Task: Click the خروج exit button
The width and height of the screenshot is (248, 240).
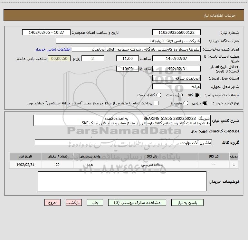Action: 52,203
